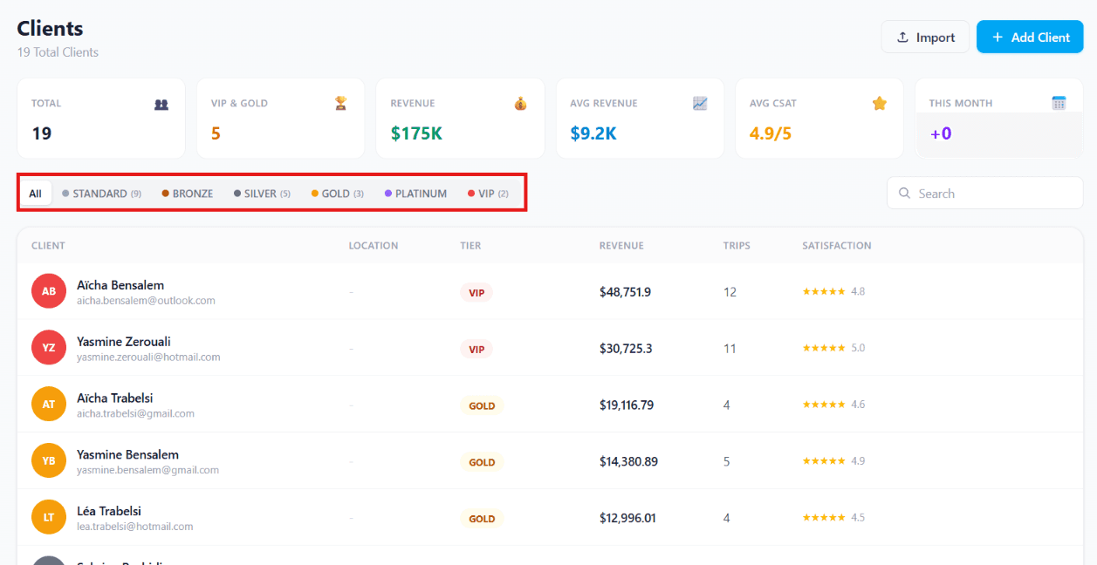Click the 4.8 star rating
This screenshot has height=565, width=1097.
[x=833, y=291]
